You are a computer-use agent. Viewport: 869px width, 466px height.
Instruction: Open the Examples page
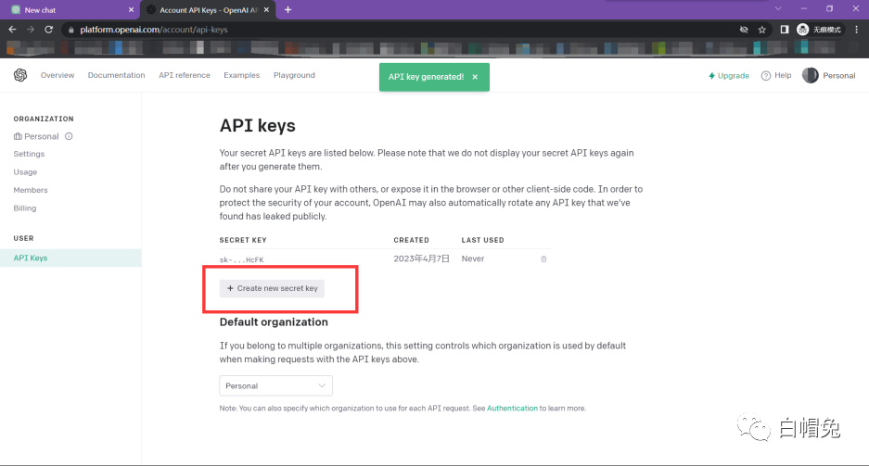tap(242, 75)
